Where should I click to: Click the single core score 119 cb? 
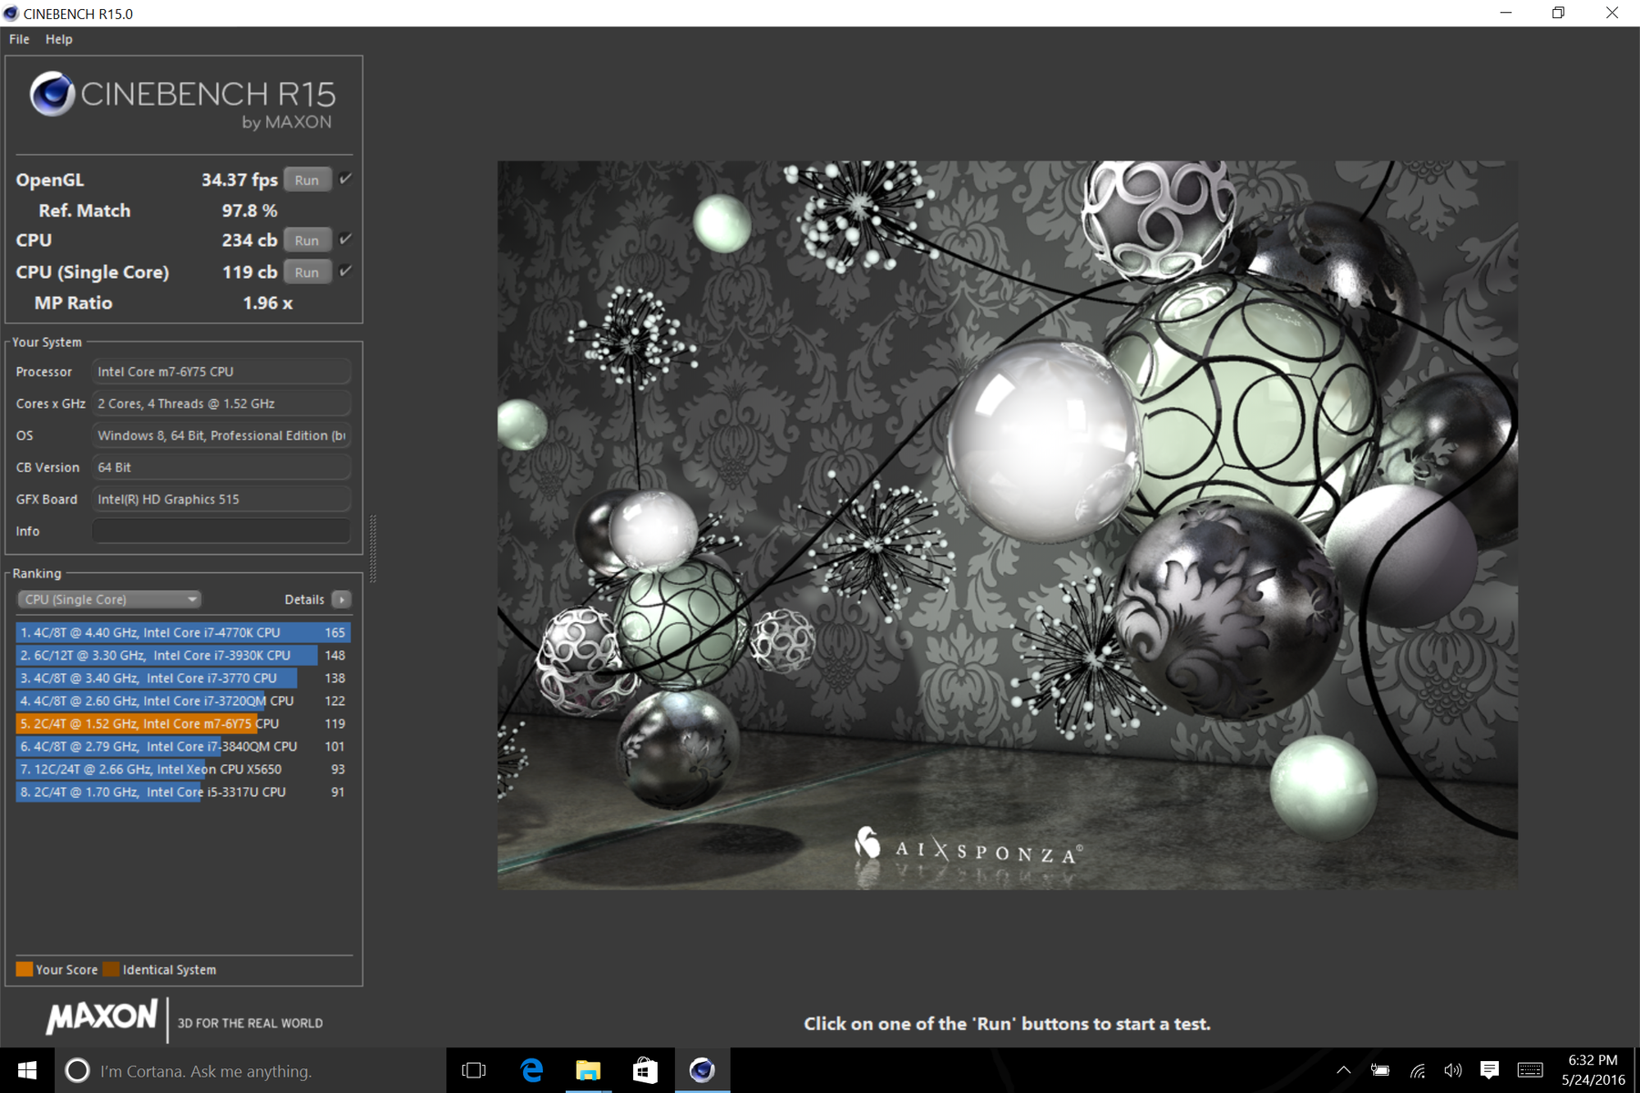click(x=250, y=271)
